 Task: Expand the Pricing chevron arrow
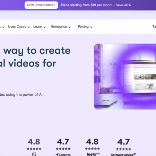tap(91, 27)
